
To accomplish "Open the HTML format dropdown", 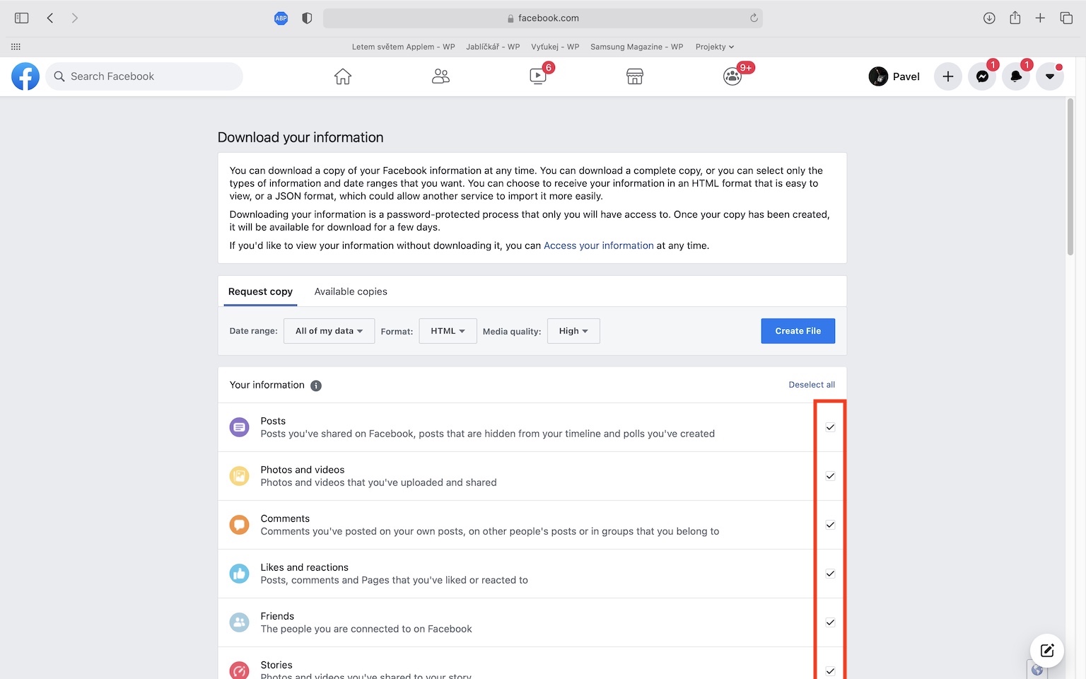I will click(x=448, y=331).
